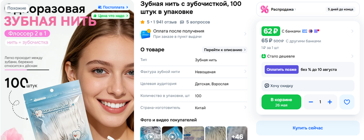The height and width of the screenshot is (140, 364).
Task: Click С другими банками label
Action: [x=304, y=41]
